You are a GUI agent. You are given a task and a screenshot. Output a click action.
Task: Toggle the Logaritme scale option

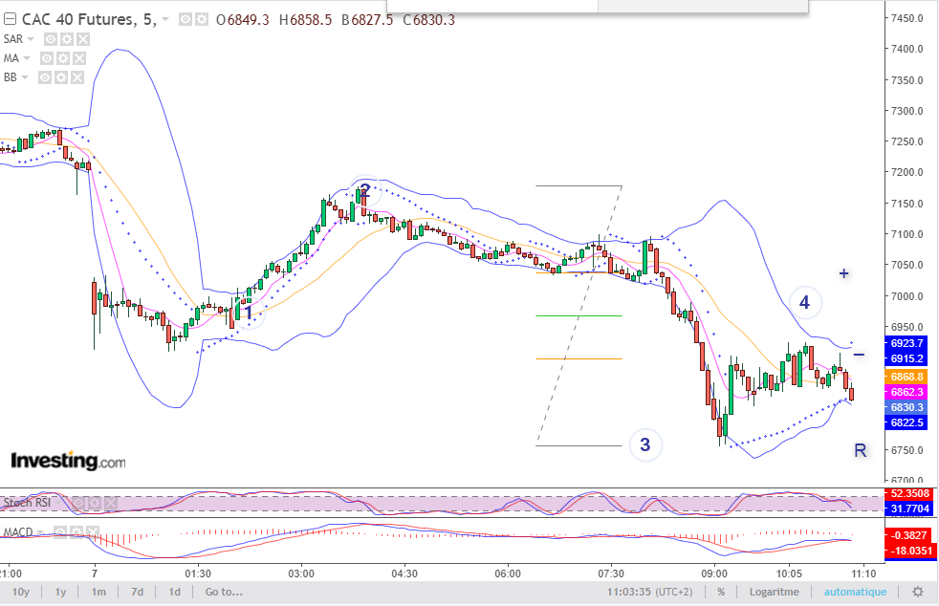[x=774, y=593]
